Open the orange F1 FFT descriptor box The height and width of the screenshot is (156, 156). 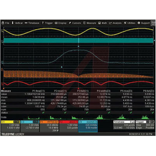click(49, 126)
